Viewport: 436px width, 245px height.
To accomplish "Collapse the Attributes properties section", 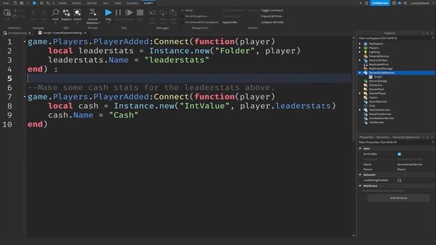I will [x=360, y=186].
